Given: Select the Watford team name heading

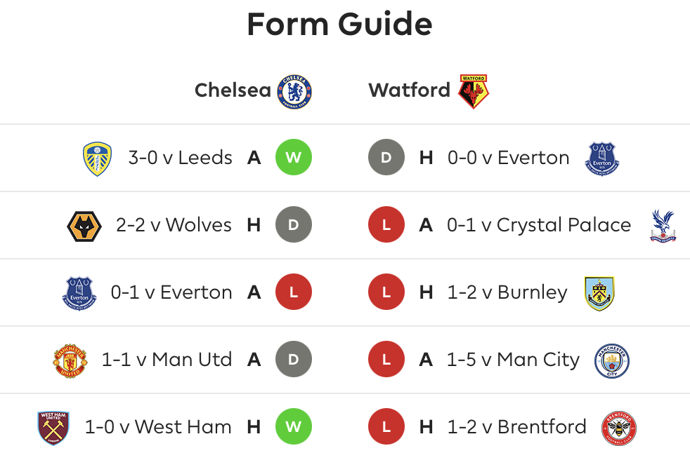Looking at the screenshot, I should [409, 90].
